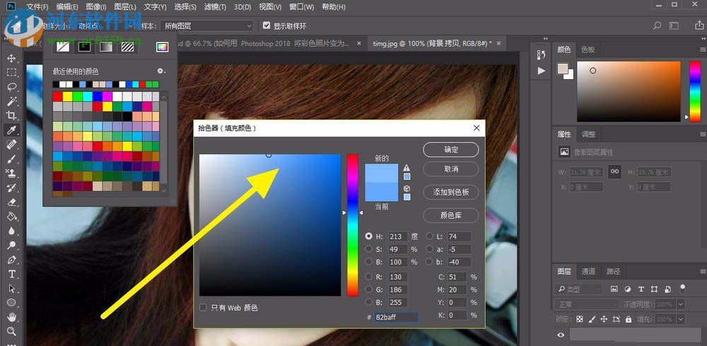The height and width of the screenshot is (346, 707).
Task: Select the G green radio button
Action: (x=369, y=289)
